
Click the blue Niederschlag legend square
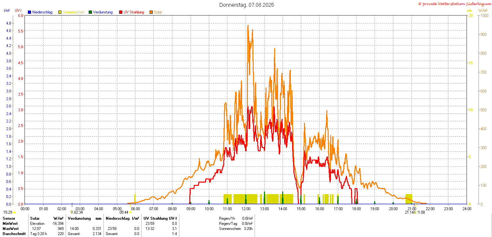coord(29,12)
